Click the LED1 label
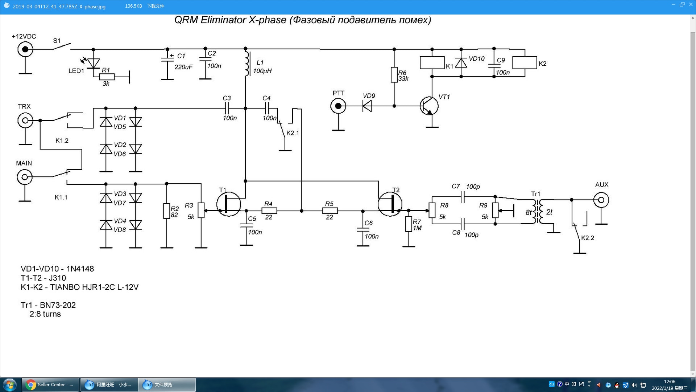 pyautogui.click(x=76, y=71)
